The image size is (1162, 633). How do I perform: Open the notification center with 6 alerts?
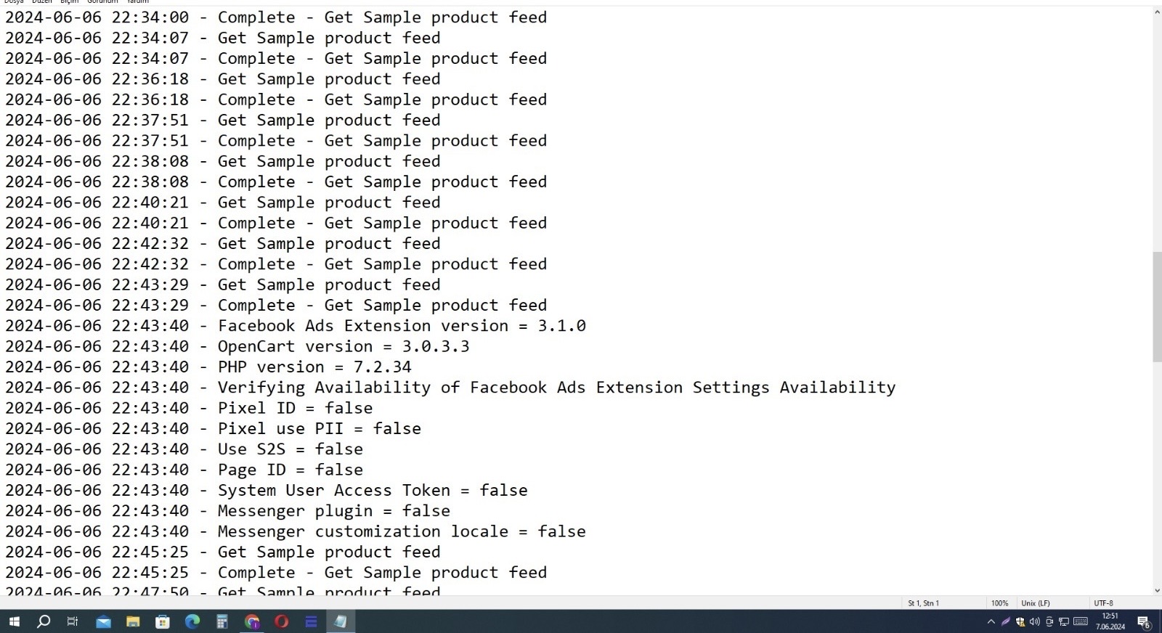1144,622
